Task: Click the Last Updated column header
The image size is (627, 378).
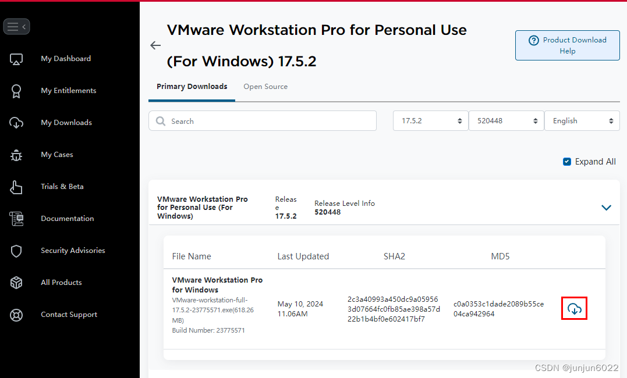Action: [x=303, y=256]
